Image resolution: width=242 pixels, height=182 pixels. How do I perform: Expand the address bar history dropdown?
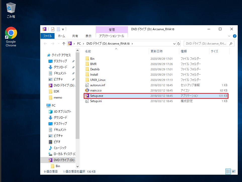click(x=174, y=44)
